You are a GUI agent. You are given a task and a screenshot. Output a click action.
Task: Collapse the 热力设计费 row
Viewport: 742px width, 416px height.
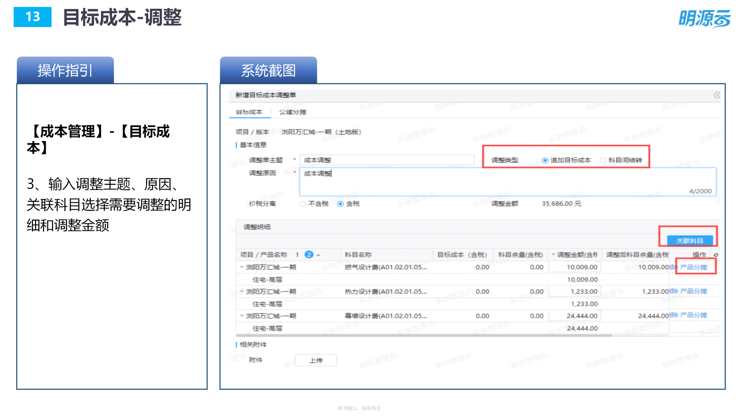click(242, 291)
